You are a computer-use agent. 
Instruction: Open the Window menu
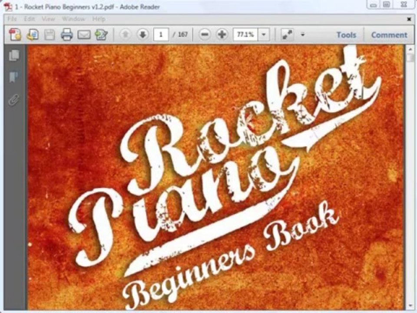tap(73, 19)
